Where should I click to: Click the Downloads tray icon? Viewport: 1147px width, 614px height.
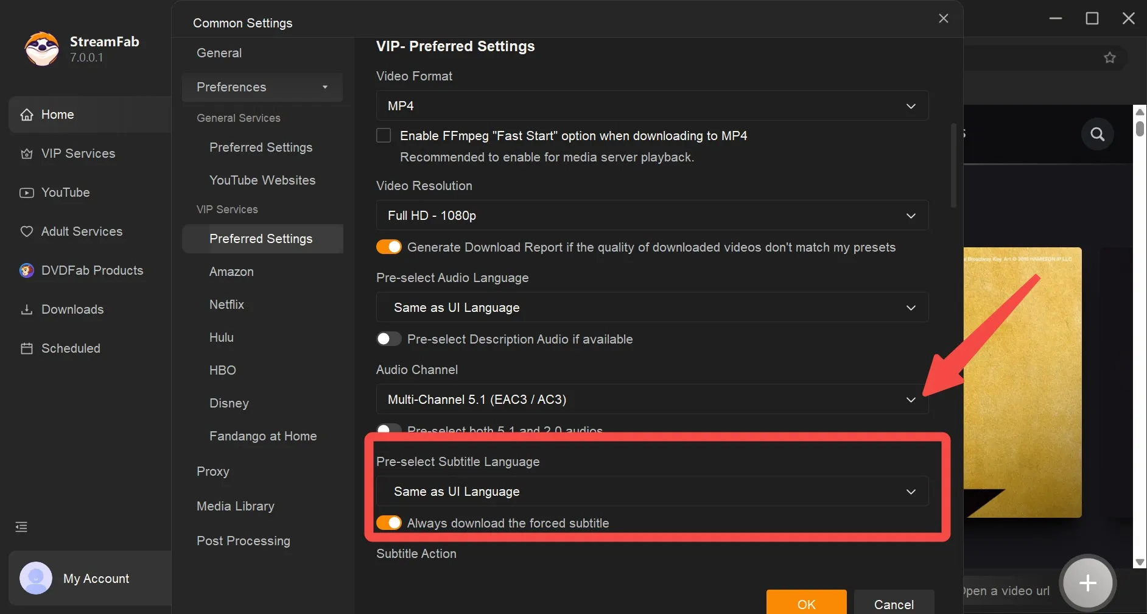click(x=27, y=309)
